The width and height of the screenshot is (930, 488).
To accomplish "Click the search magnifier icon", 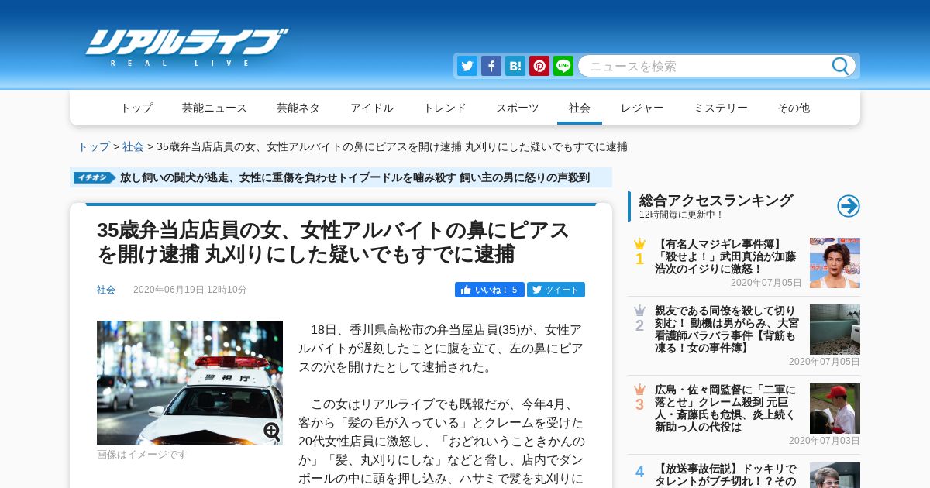I will click(840, 66).
